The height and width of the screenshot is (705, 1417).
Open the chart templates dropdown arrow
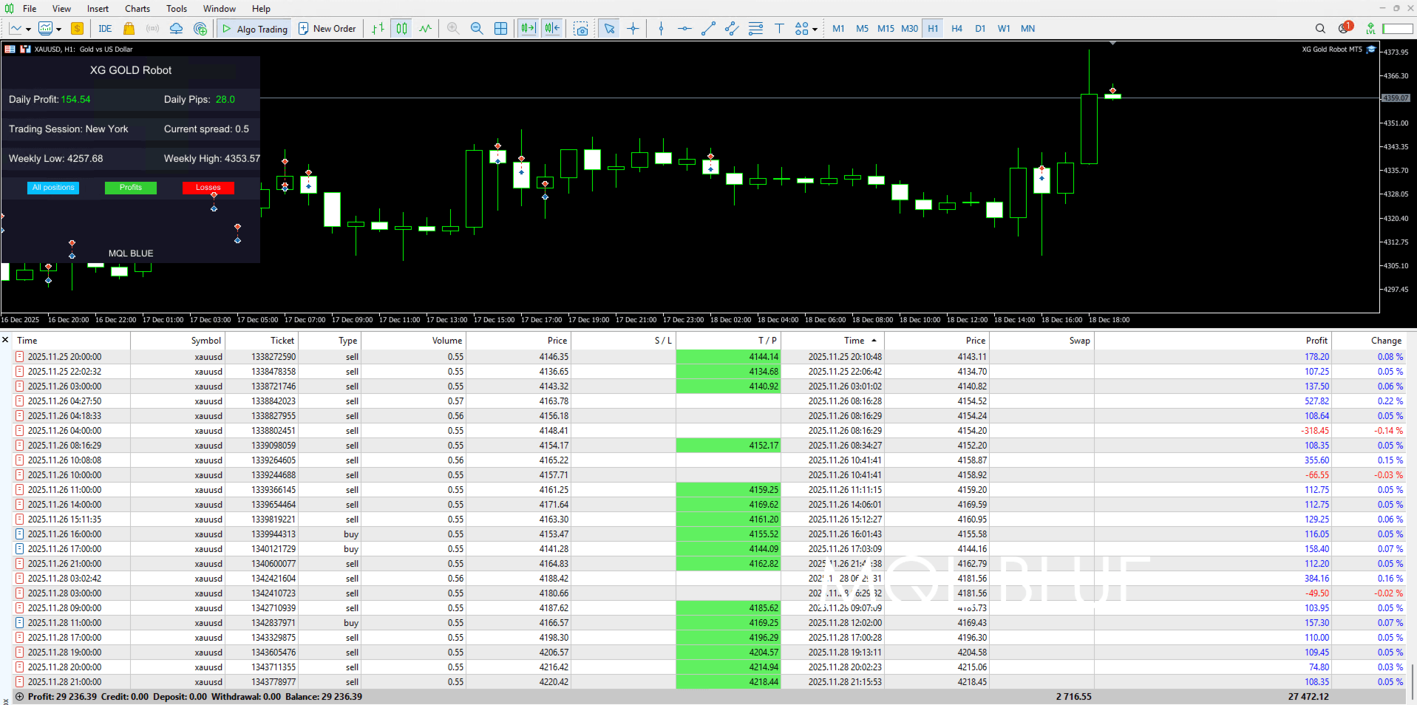[x=58, y=30]
